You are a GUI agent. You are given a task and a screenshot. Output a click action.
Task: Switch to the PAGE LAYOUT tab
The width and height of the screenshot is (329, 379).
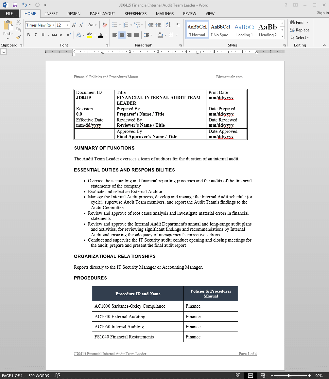102,13
